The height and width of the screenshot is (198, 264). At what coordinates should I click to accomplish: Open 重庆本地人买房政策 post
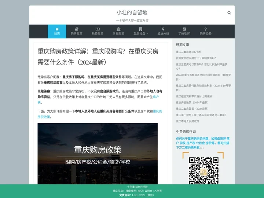tap(187, 121)
